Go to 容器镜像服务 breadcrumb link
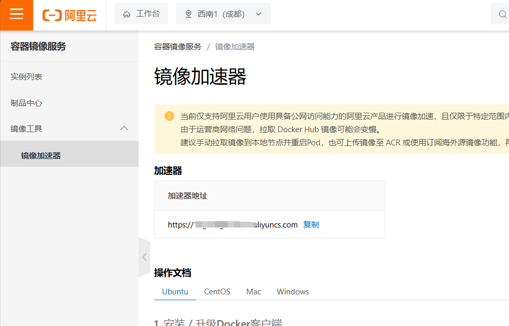Viewport: 509px width, 326px height. click(178, 47)
